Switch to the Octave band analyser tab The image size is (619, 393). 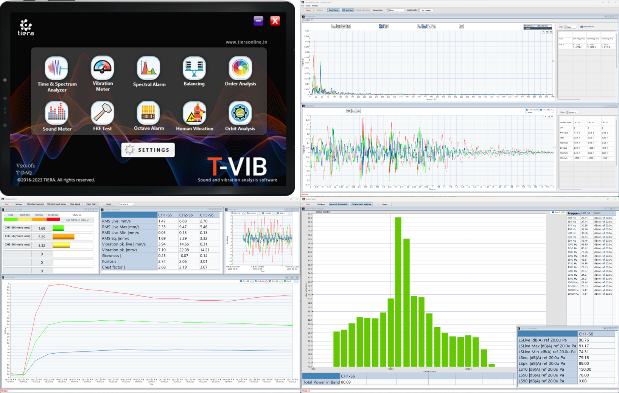coord(361,204)
